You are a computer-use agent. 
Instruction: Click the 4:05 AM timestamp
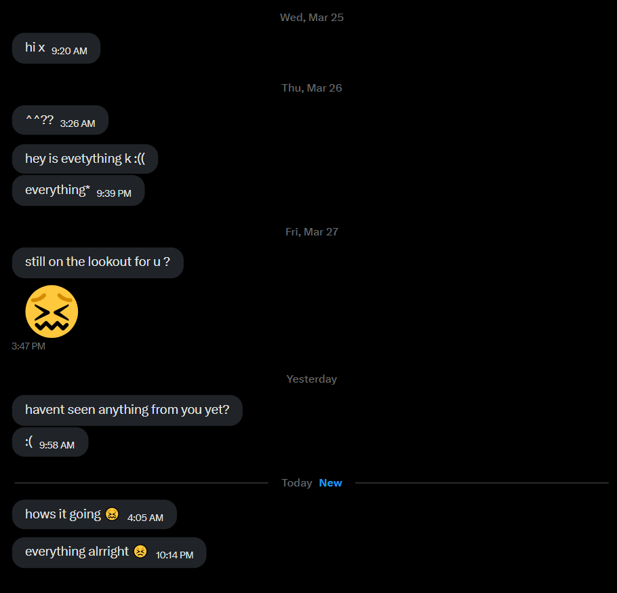145,518
